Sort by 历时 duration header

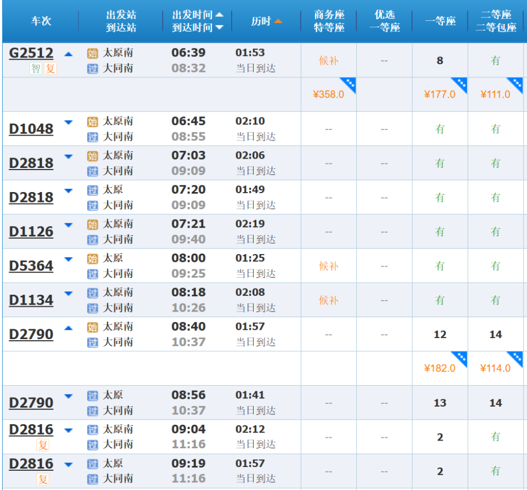coord(267,21)
